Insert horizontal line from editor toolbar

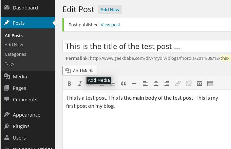click(x=134, y=84)
